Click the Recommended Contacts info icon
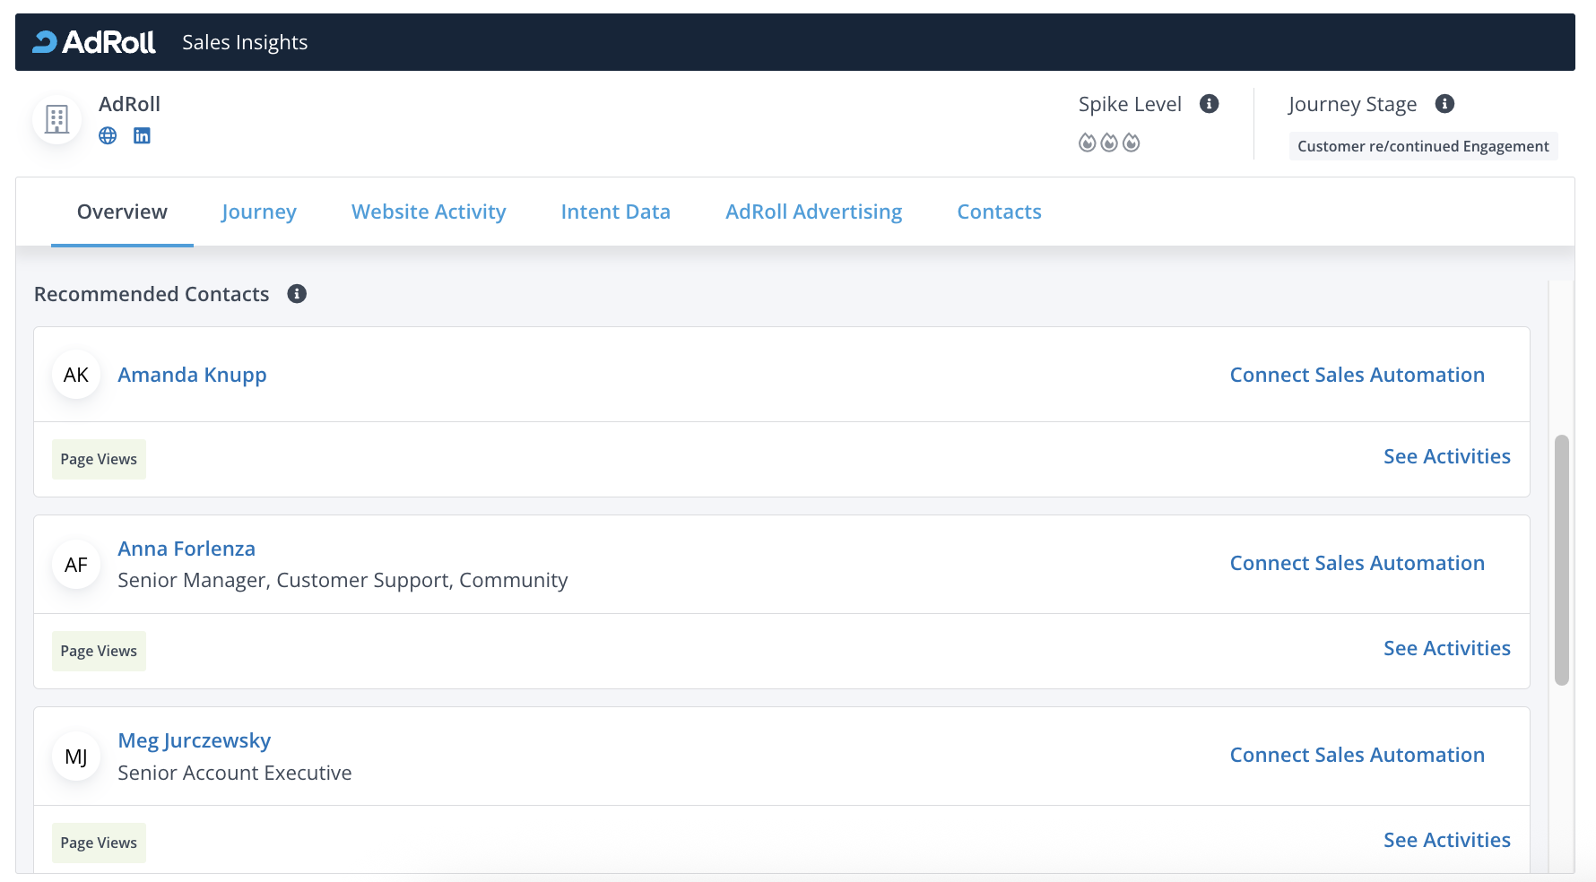 click(297, 294)
